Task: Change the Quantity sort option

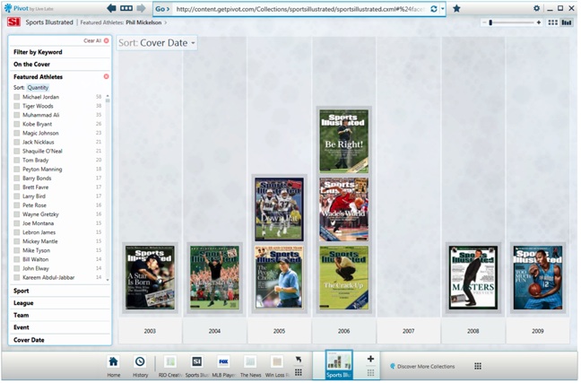Action: pos(38,88)
